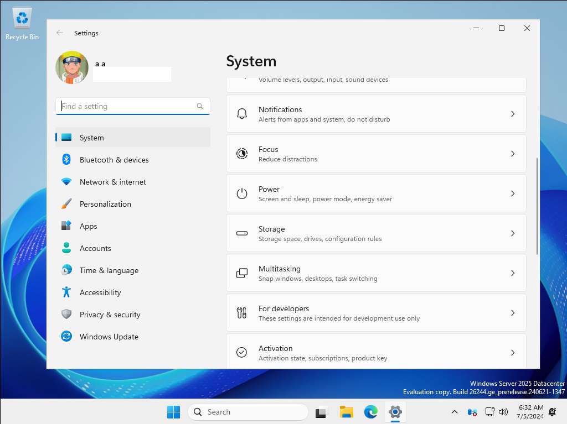This screenshot has width=567, height=424.
Task: Click the Privacy & security shield icon
Action: [x=66, y=314]
